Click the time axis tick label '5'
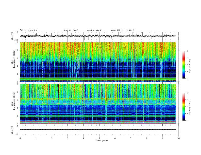Viewport: 201px width, 155px height. (99, 138)
